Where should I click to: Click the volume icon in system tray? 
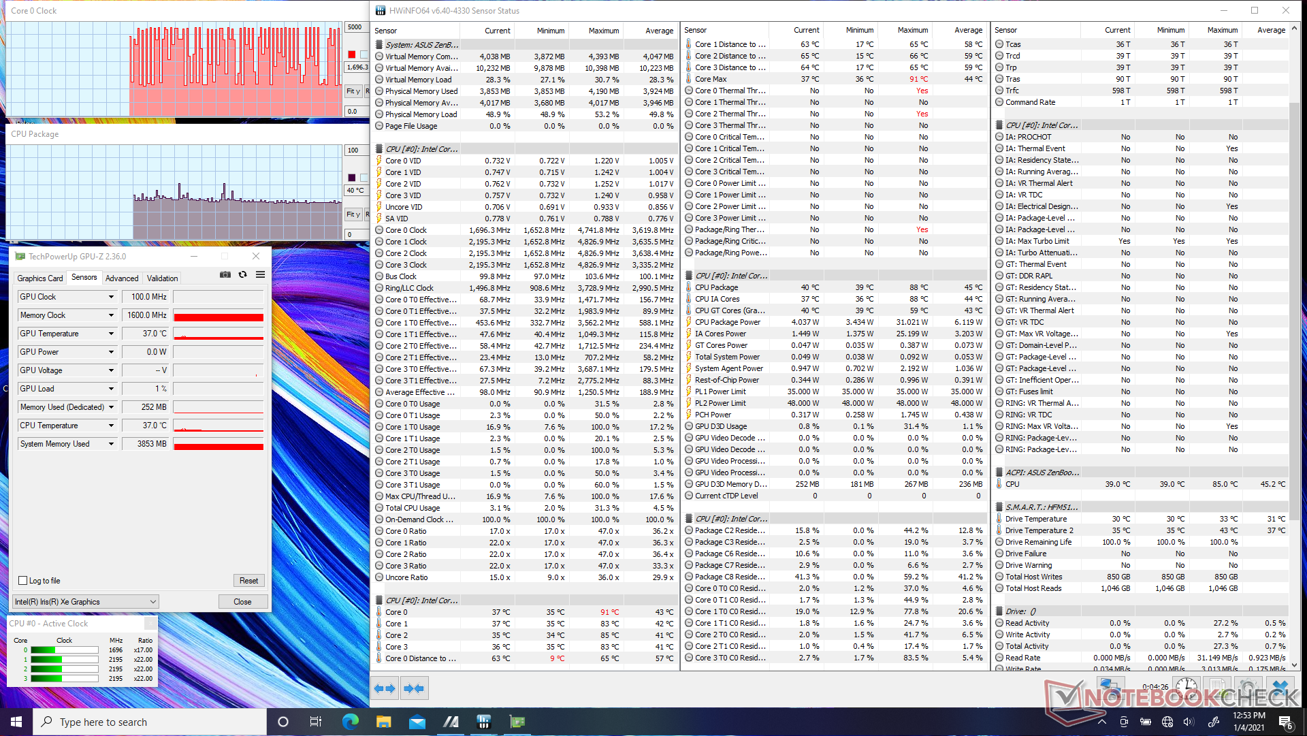1189,722
